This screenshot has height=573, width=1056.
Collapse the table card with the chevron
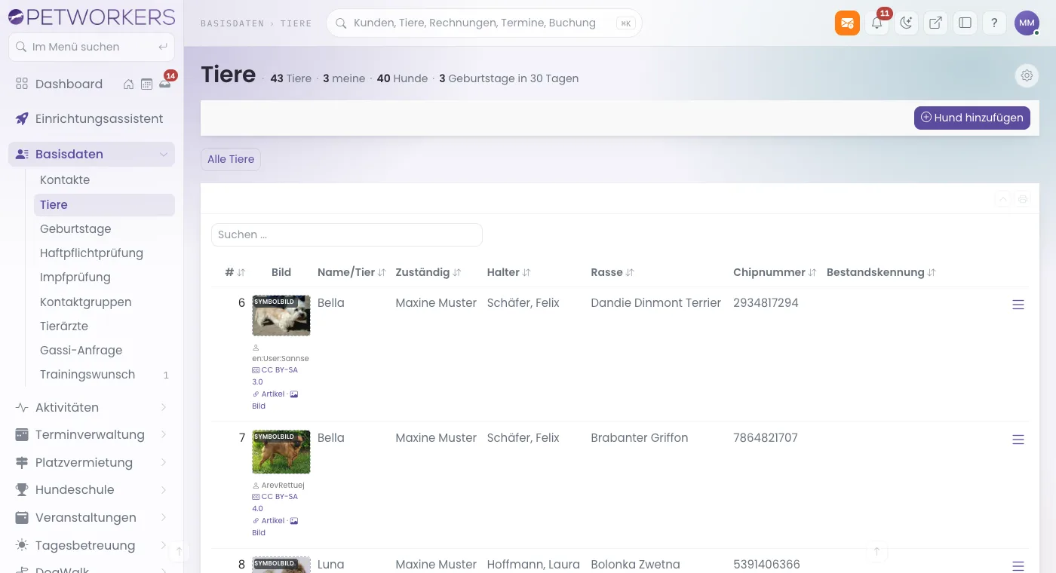pos(1003,200)
